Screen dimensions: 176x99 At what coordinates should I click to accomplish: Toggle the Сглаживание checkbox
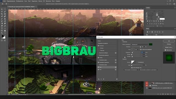(137, 62)
